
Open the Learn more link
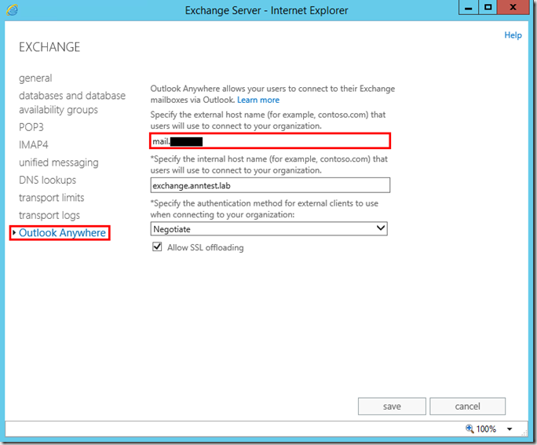(x=258, y=100)
